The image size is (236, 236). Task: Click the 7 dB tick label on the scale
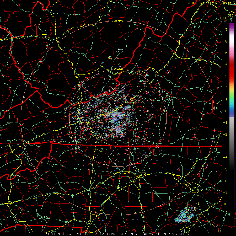tap(226, 29)
